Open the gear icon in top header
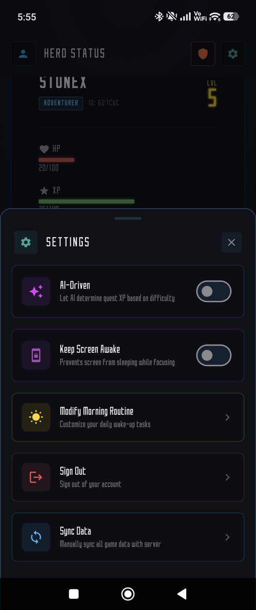 coord(233,54)
